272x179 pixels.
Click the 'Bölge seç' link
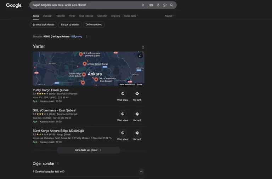tap(76, 36)
